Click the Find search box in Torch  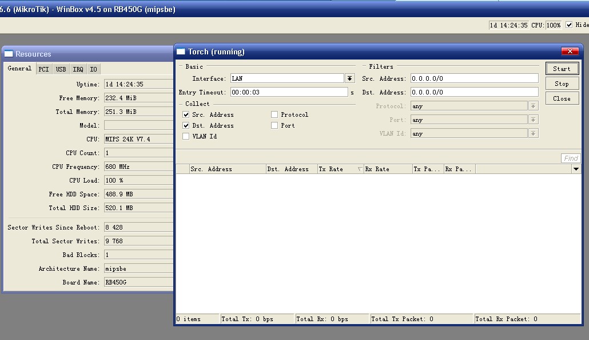(x=571, y=159)
